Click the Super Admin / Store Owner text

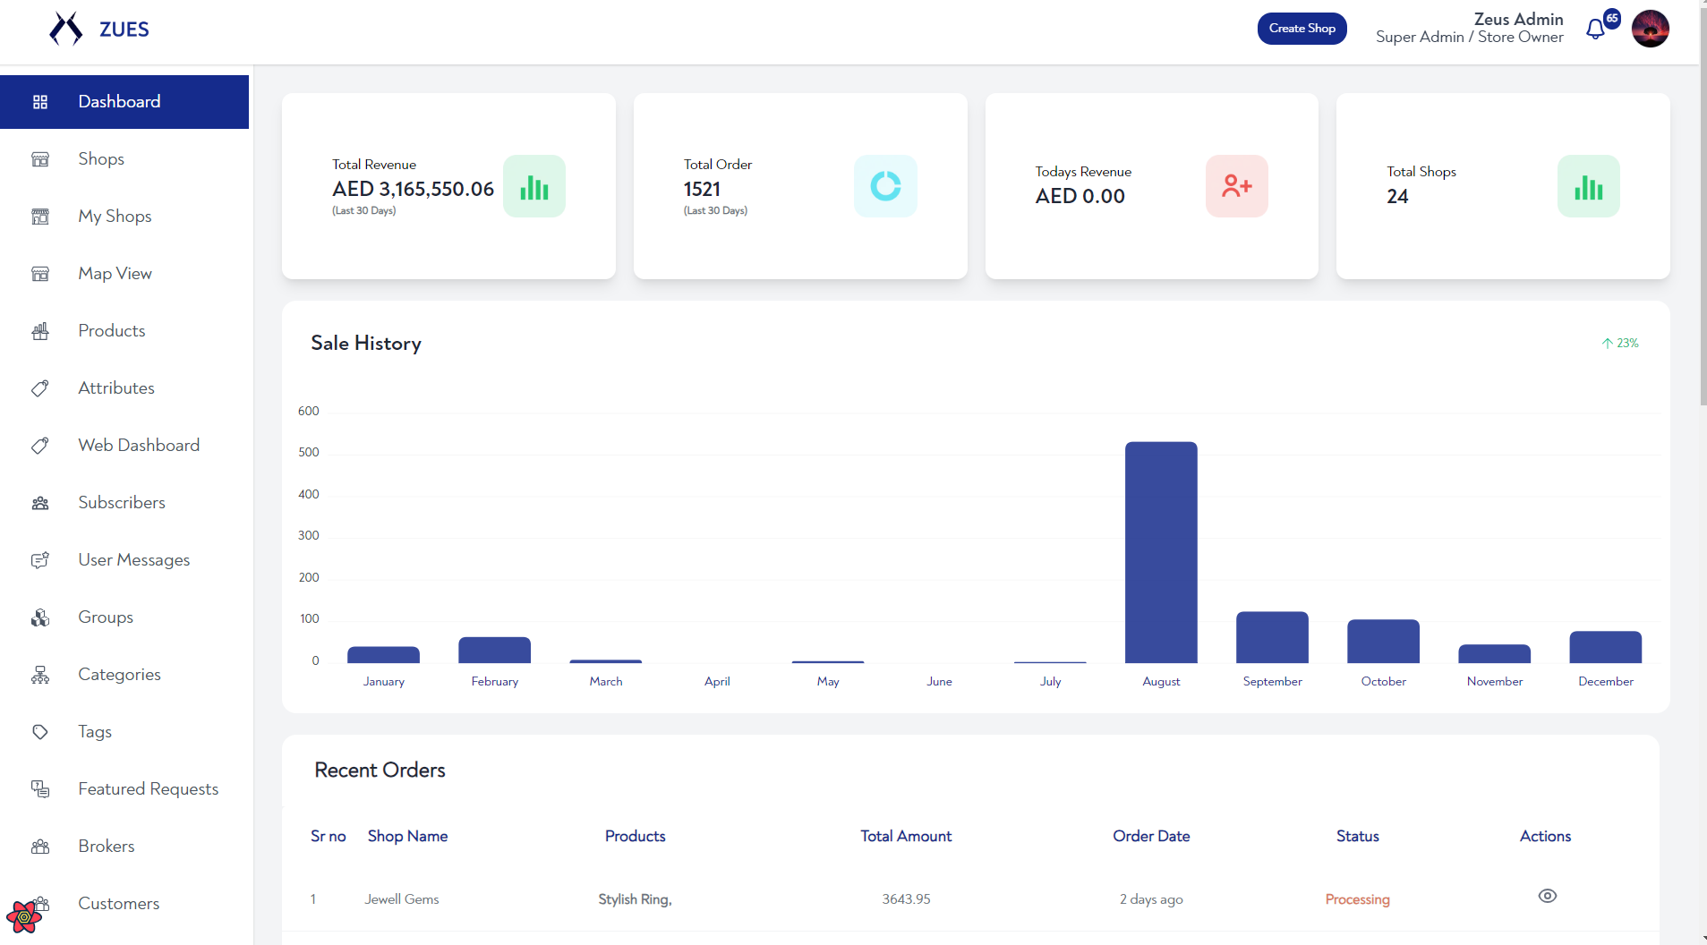pyautogui.click(x=1469, y=37)
